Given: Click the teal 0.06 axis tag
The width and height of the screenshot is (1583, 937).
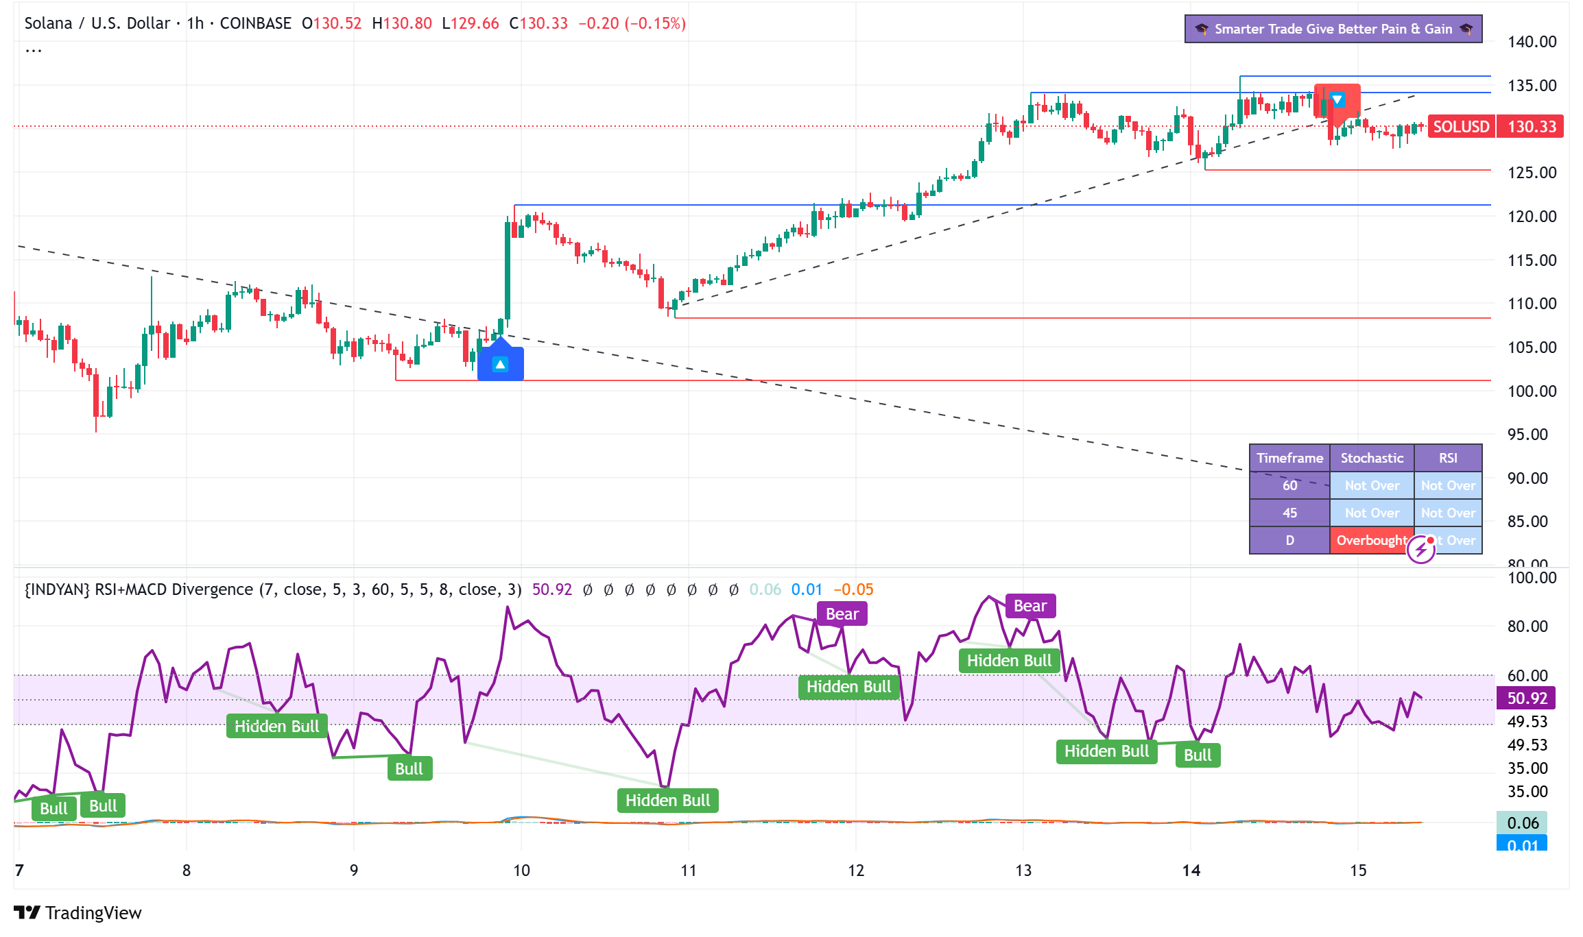Looking at the screenshot, I should 1523,823.
